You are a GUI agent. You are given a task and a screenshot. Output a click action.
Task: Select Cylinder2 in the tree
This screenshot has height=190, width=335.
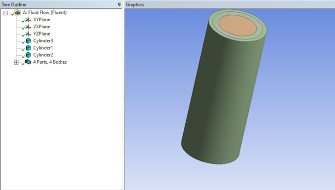(x=43, y=55)
